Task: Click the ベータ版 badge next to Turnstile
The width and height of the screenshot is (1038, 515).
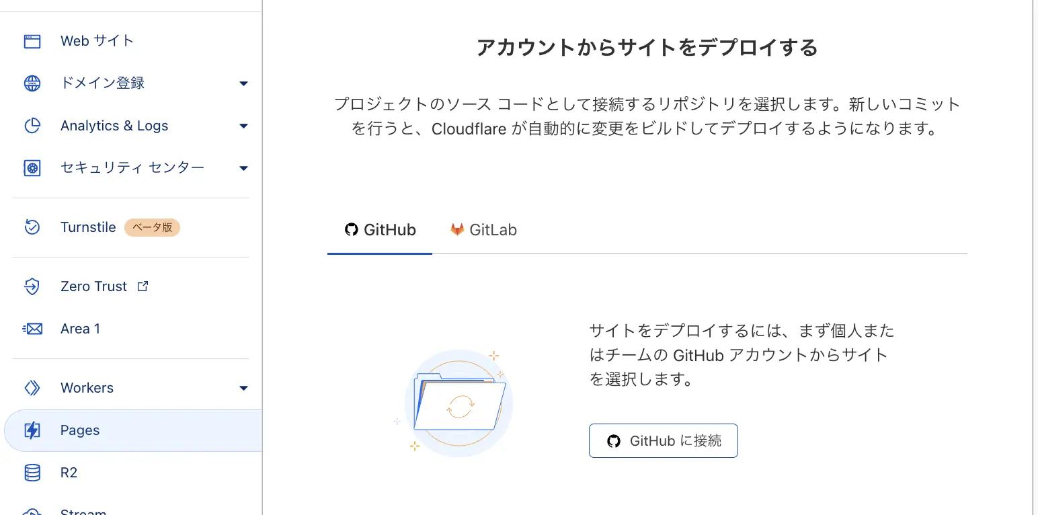Action: point(152,227)
